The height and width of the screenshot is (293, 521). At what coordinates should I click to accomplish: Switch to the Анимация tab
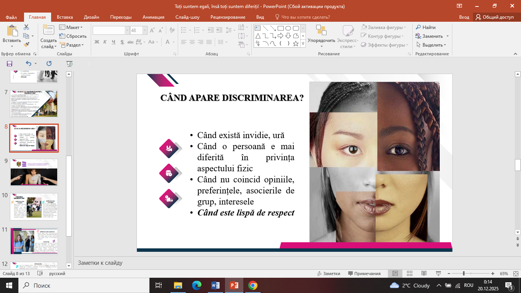[153, 17]
